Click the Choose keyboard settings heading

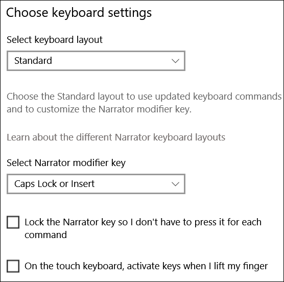(79, 13)
